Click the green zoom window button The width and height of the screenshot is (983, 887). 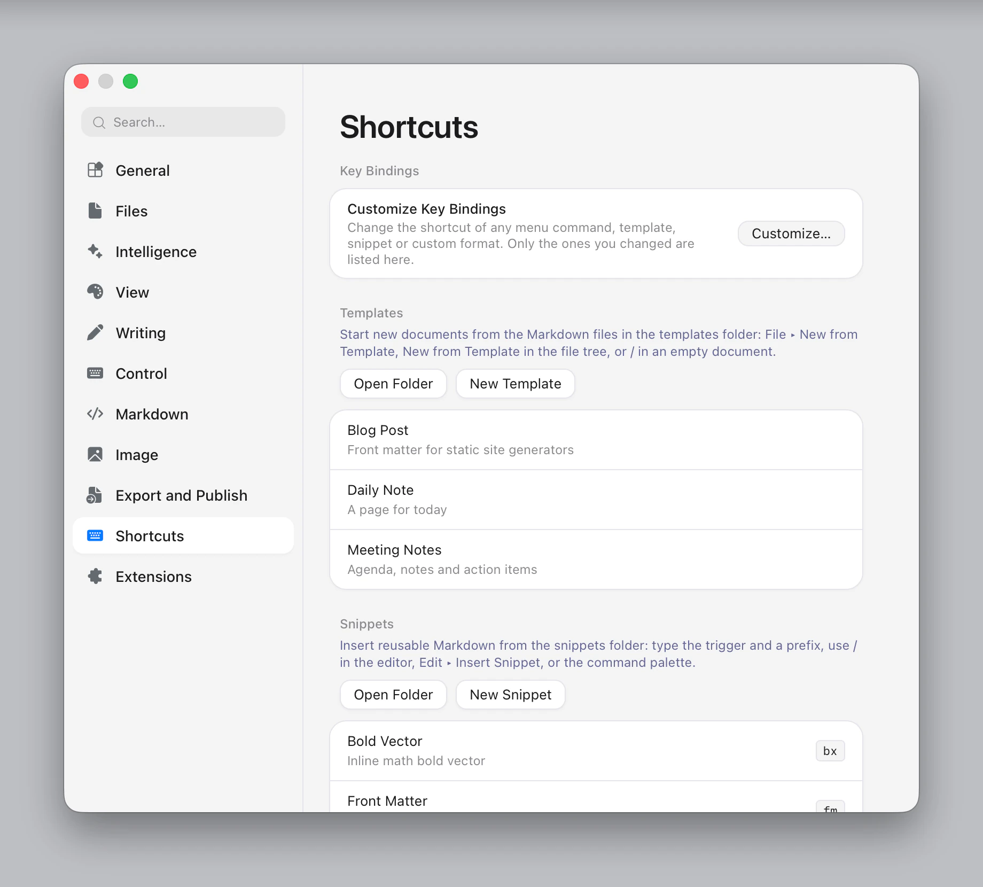click(130, 81)
